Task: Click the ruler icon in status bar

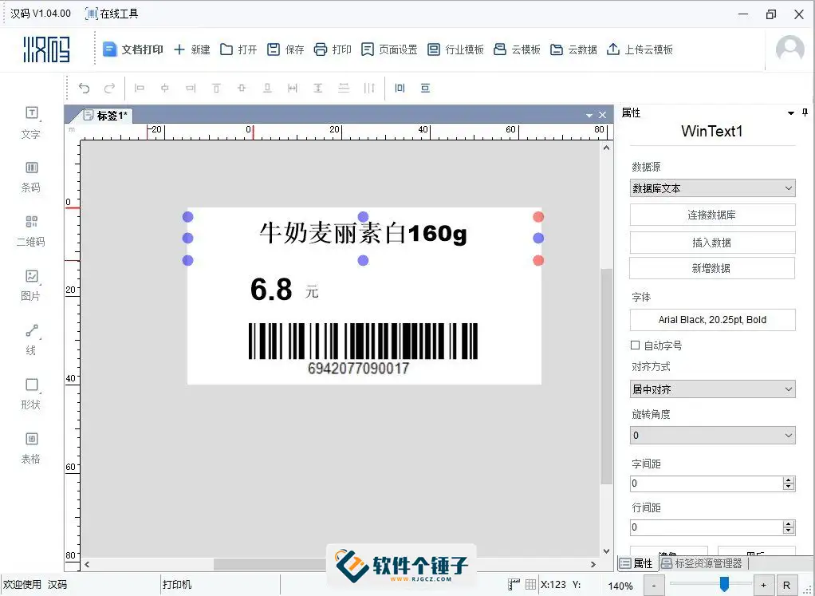Action: (x=514, y=585)
